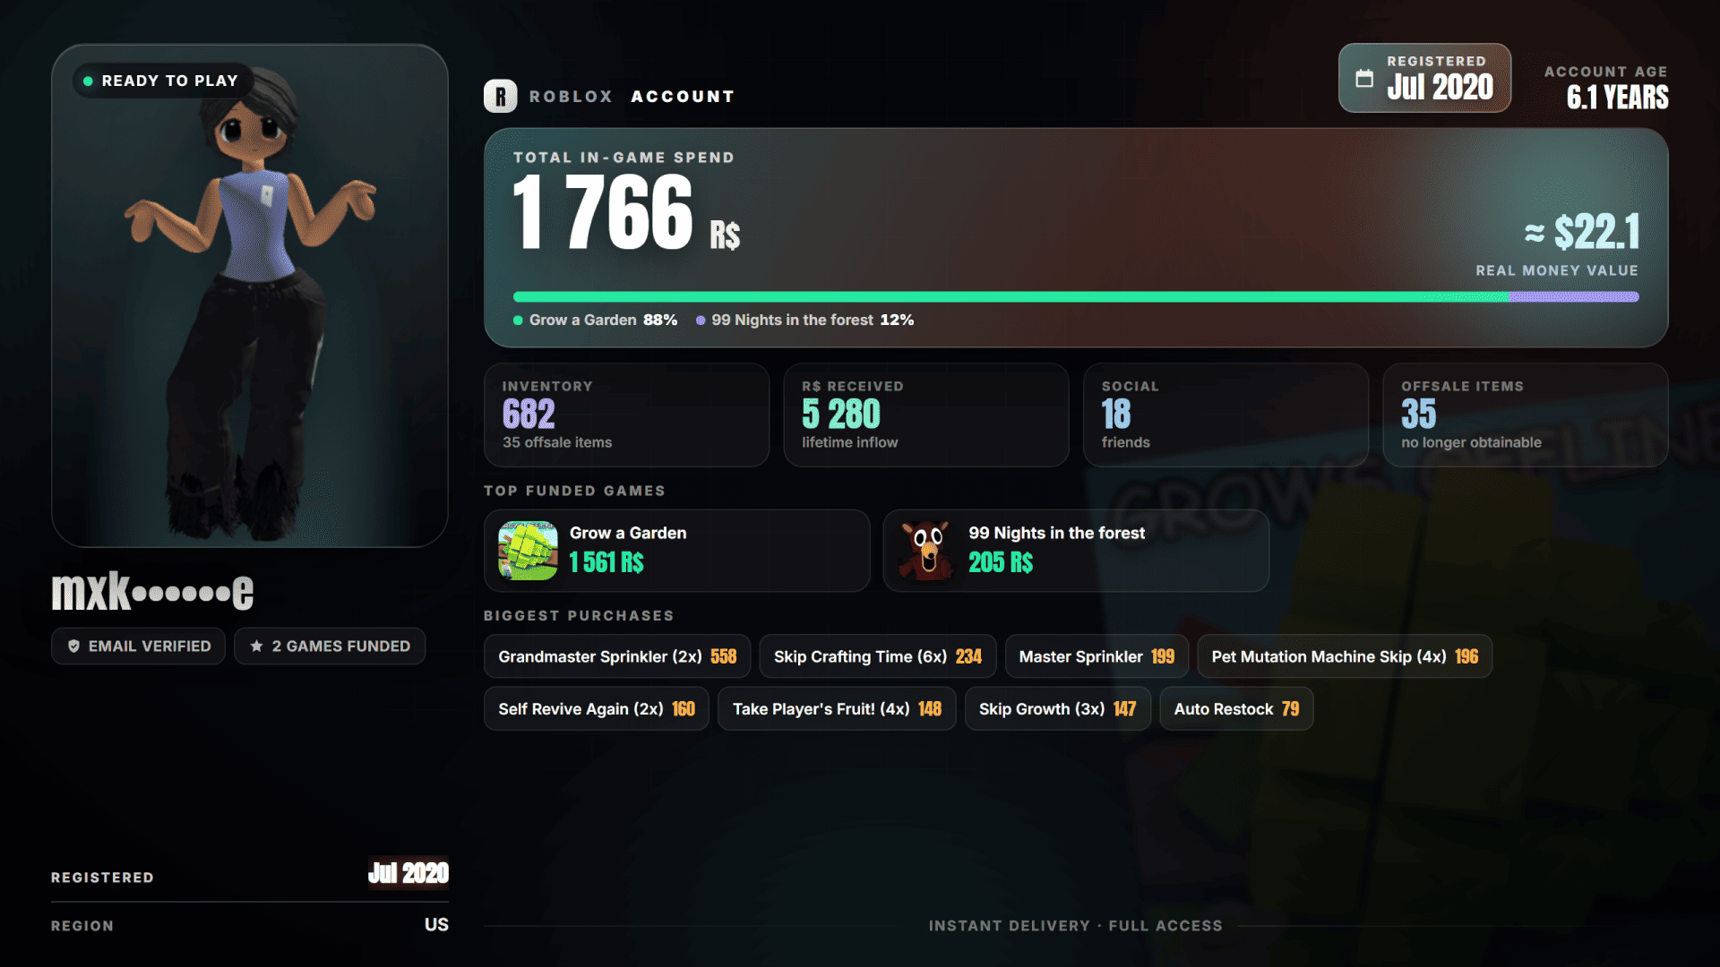The width and height of the screenshot is (1720, 967).
Task: Select the Email Verified badge
Action: (138, 646)
